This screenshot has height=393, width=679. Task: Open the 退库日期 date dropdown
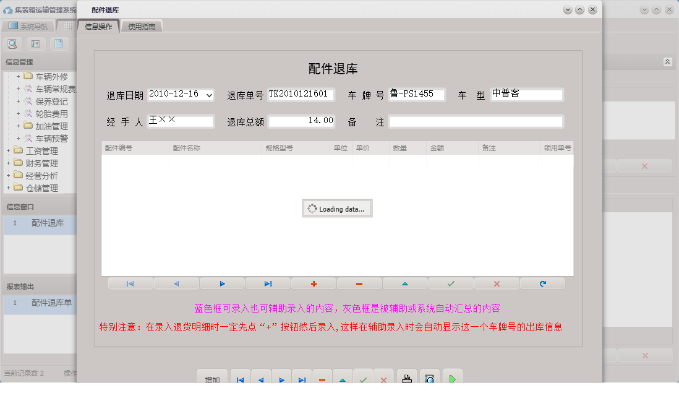(x=210, y=95)
